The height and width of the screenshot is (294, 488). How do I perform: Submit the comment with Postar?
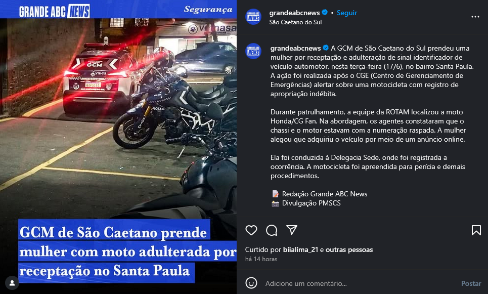click(471, 283)
